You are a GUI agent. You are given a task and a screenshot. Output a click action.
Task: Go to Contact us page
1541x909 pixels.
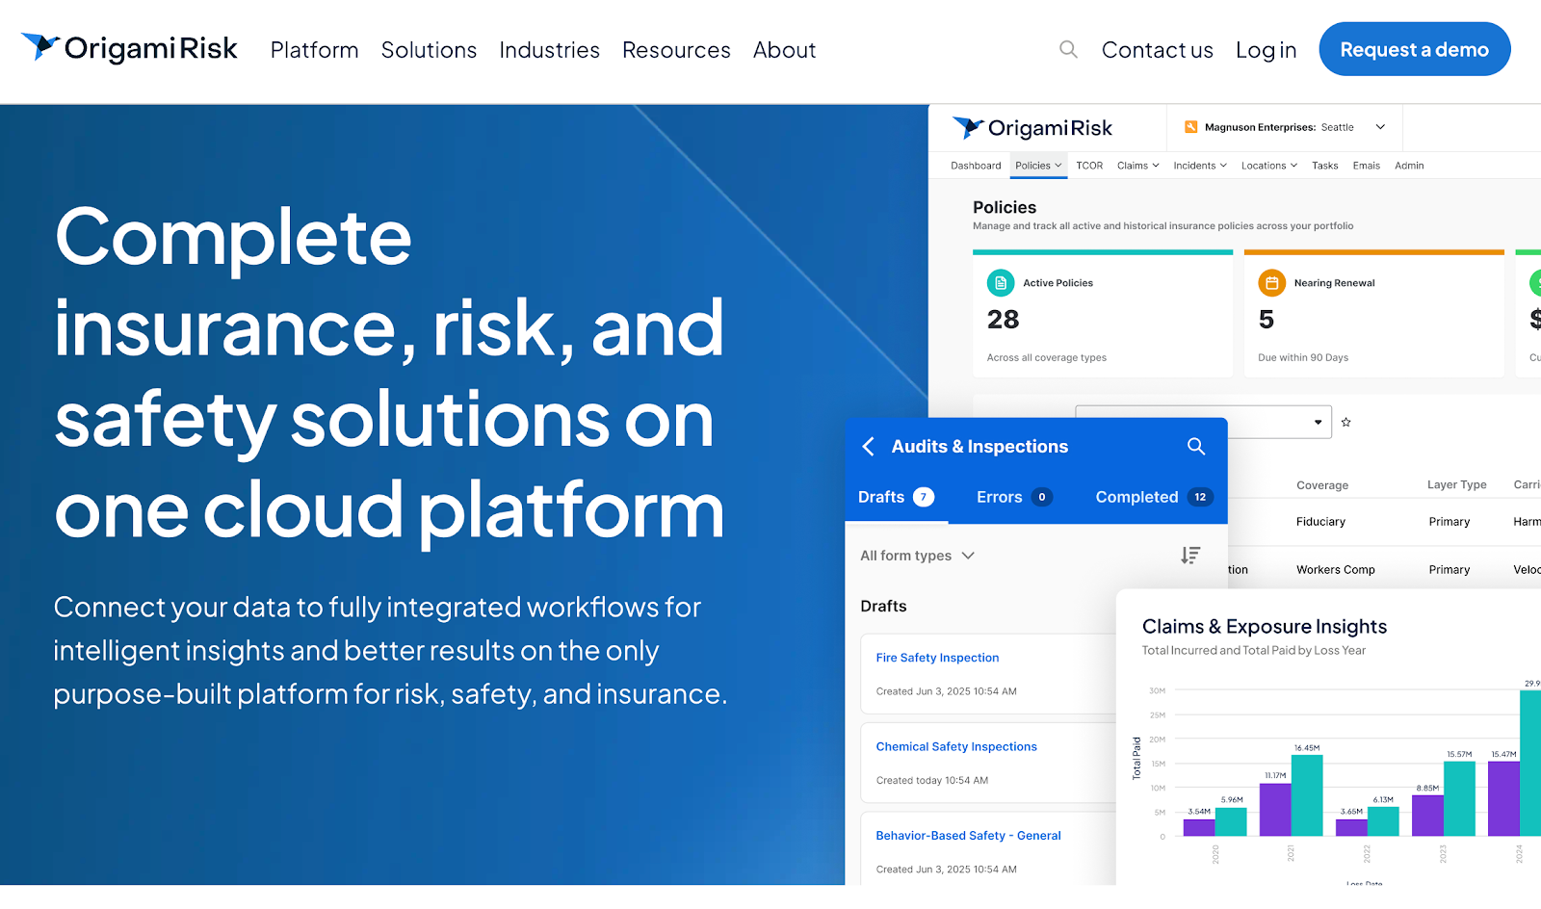1157,50
